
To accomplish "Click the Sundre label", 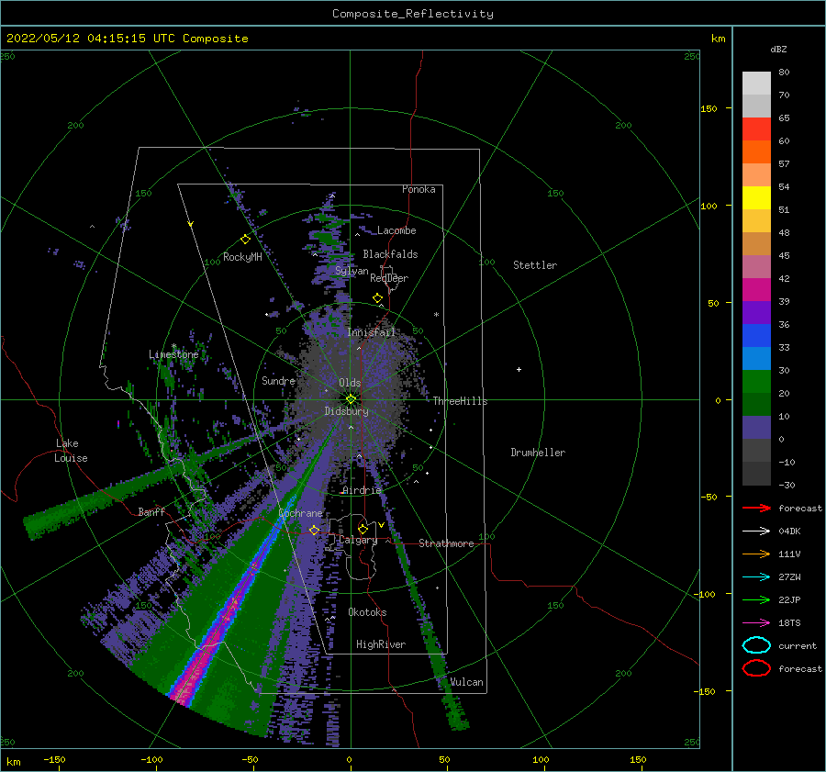I will coord(278,381).
